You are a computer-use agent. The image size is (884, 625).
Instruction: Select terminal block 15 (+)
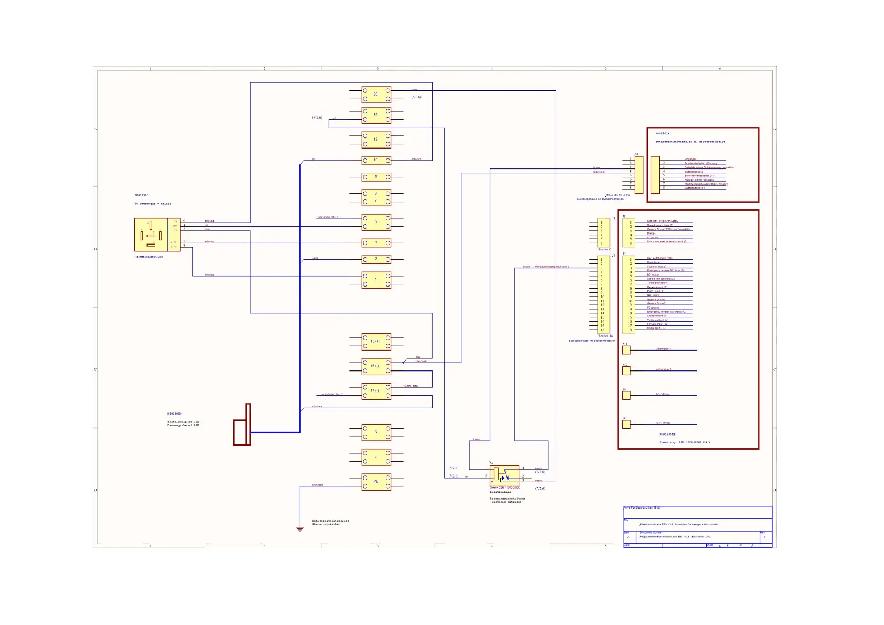click(376, 342)
